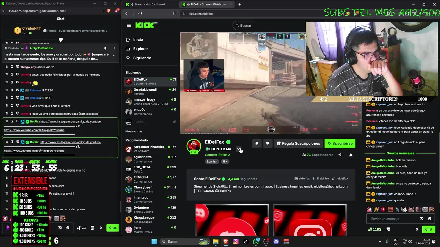Open ESB_DOTA recommended channel
The image size is (440, 247).
click(x=151, y=169)
